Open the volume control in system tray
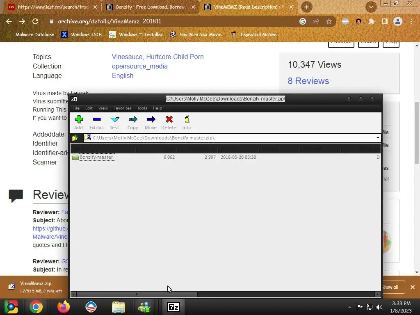This screenshot has height=315, width=420. (379, 307)
